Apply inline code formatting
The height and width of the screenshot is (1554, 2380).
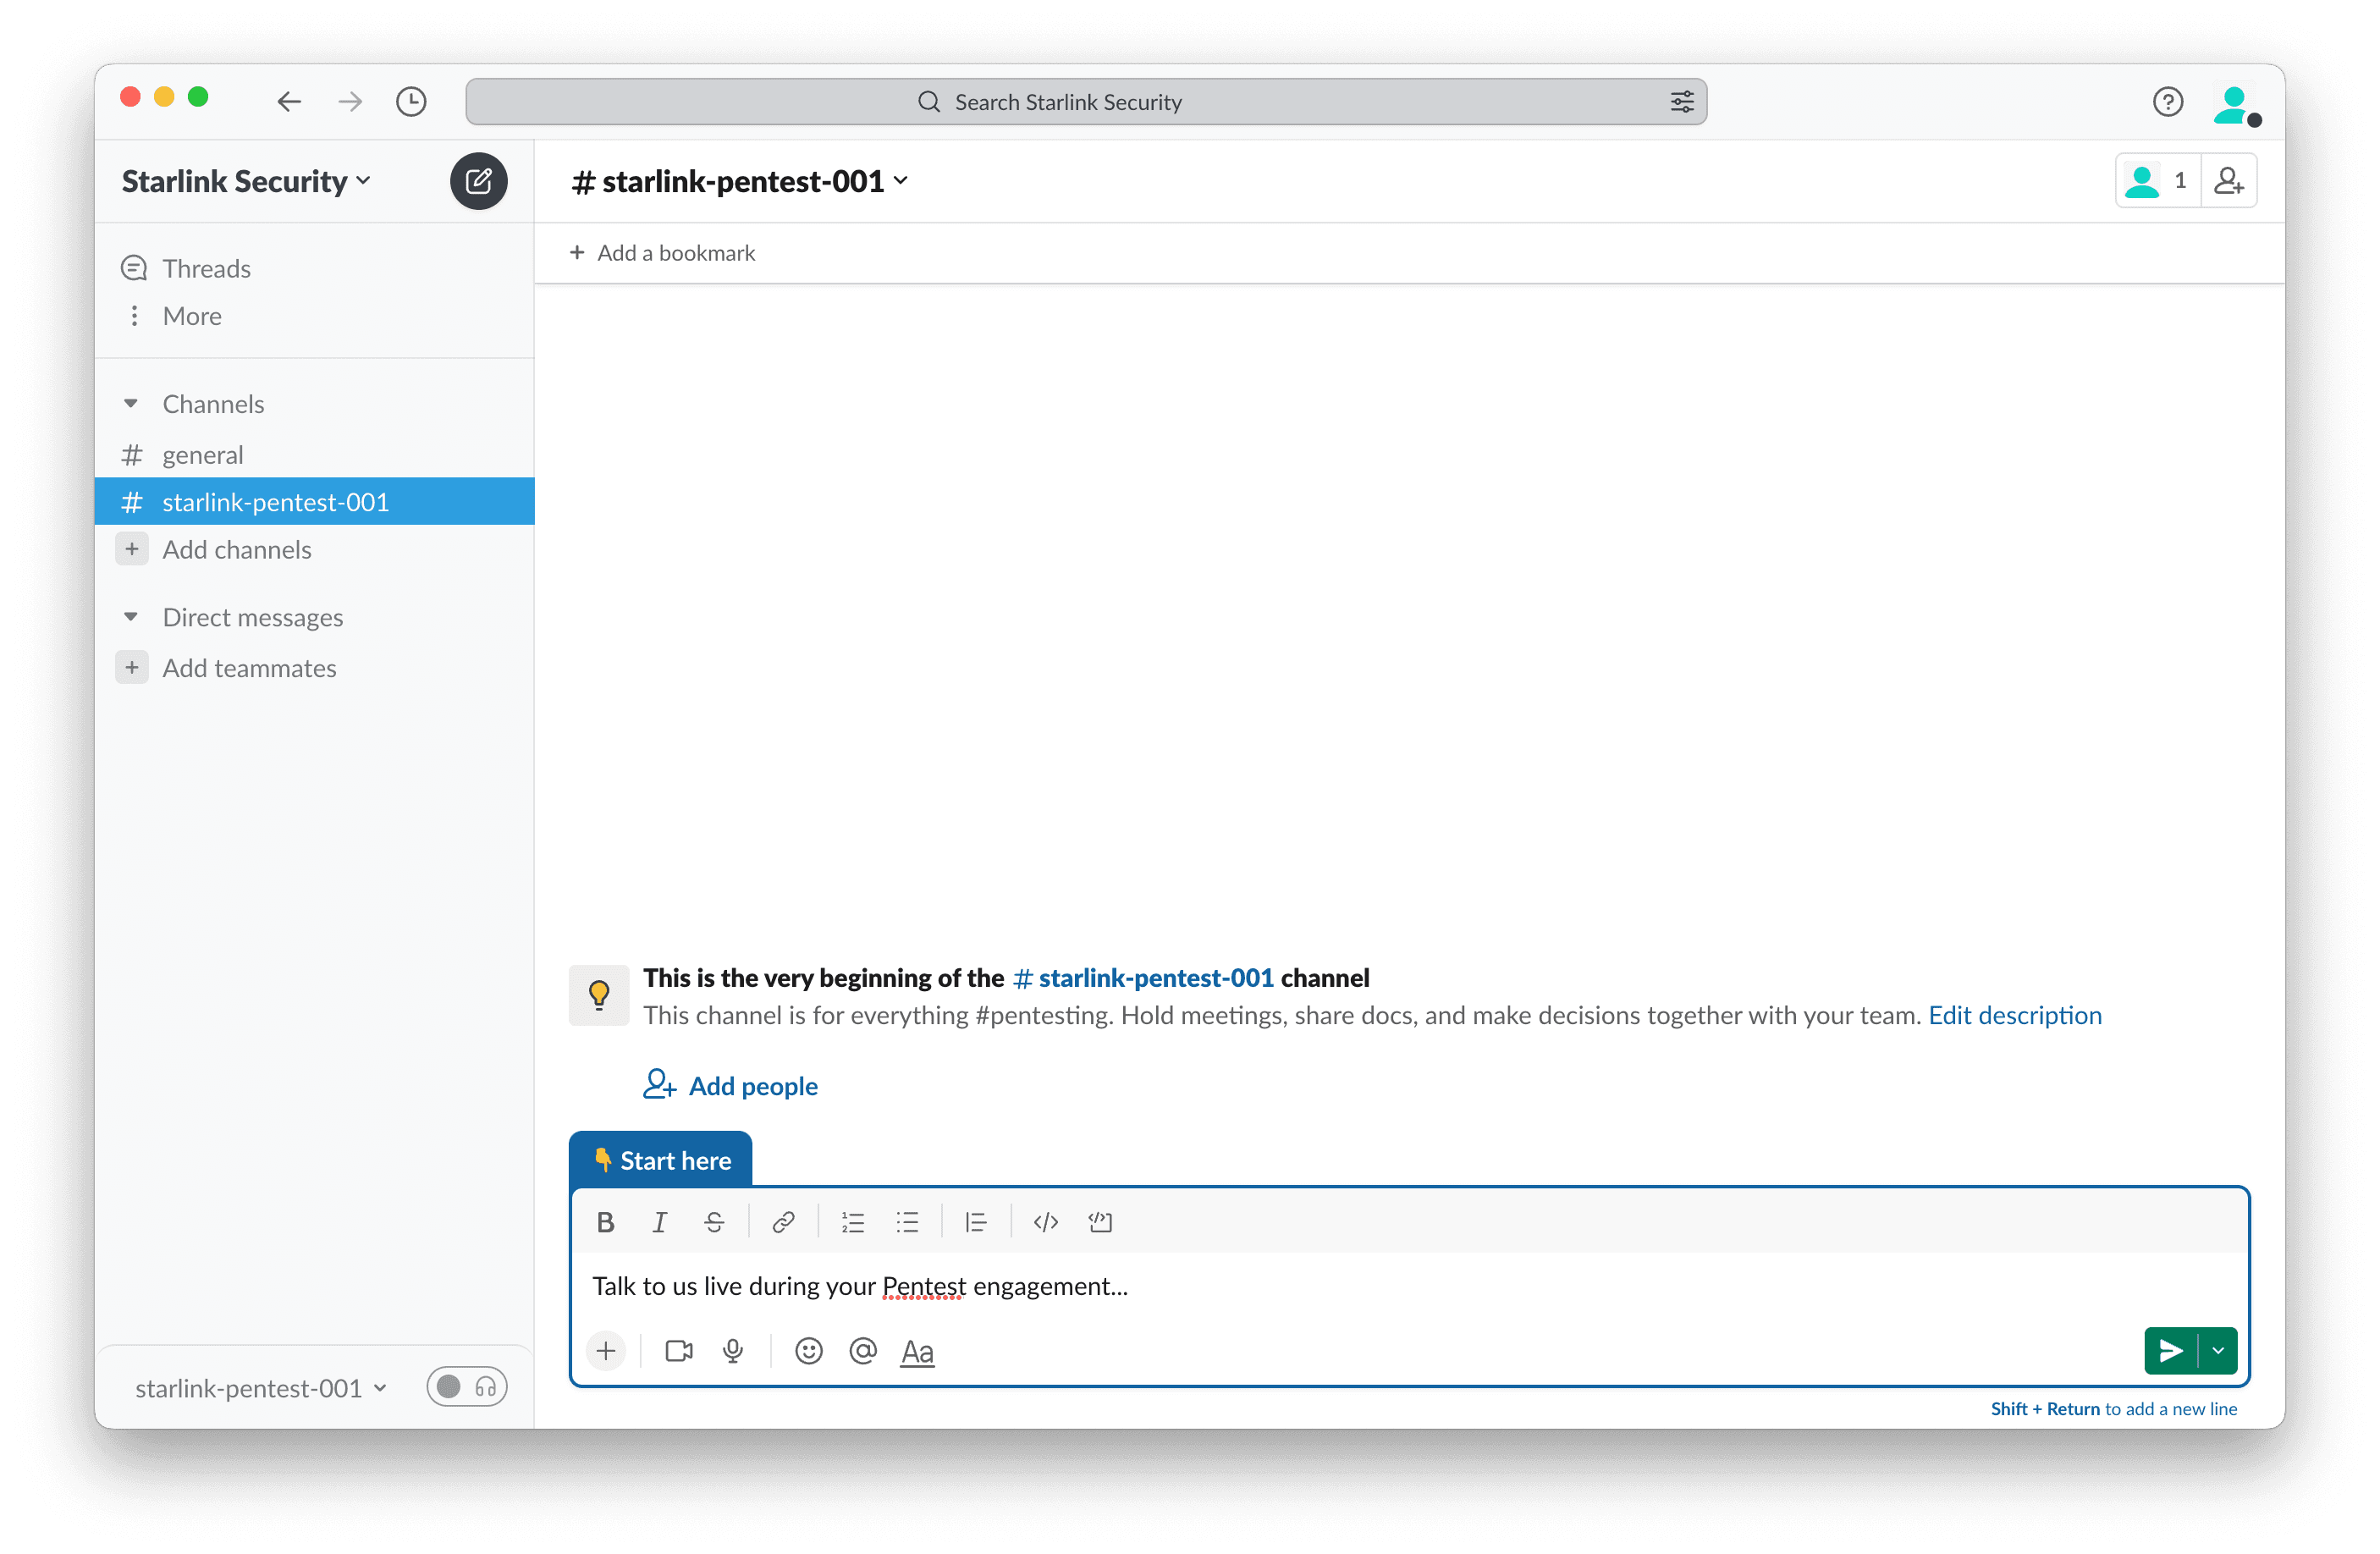(x=1046, y=1222)
